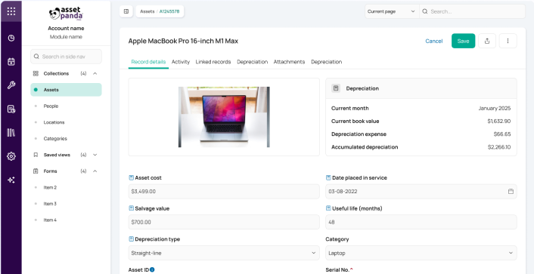Click the MacBook product photo
The image size is (534, 274).
(224, 117)
